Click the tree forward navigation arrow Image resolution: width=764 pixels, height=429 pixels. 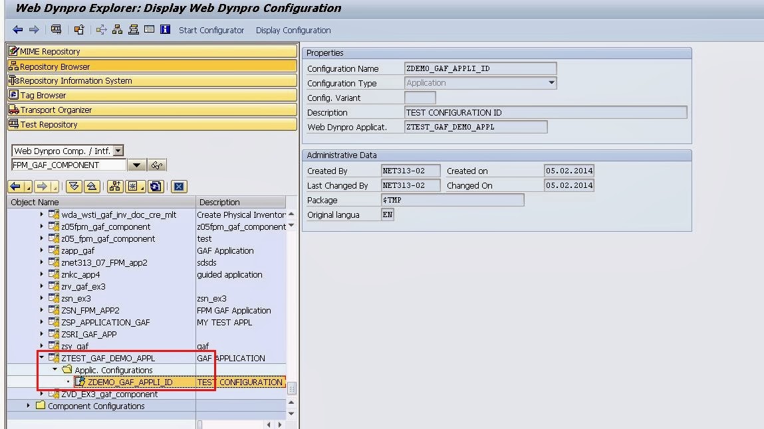[x=42, y=187]
